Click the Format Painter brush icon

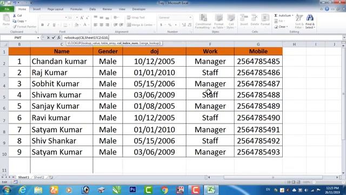pos(15,27)
